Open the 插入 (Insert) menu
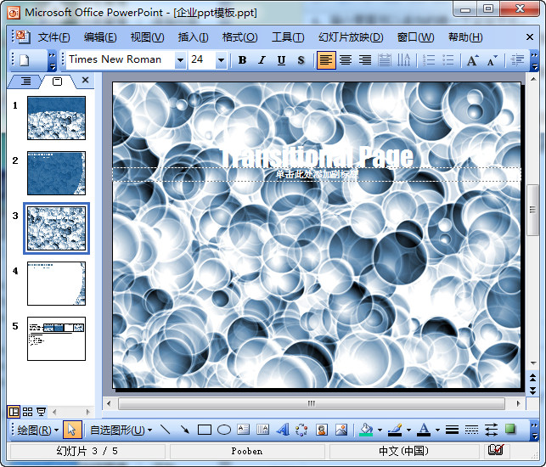Screen dimensions: 546x467 tap(193, 37)
